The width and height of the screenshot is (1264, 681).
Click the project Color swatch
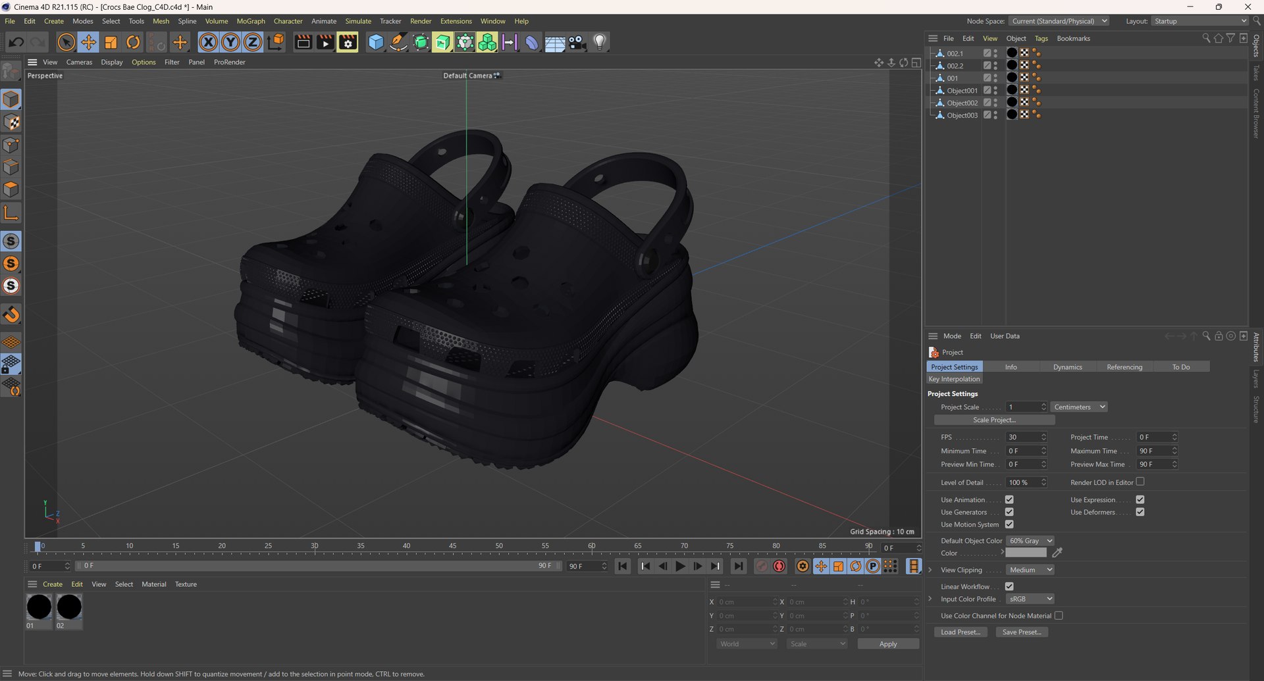(1026, 553)
